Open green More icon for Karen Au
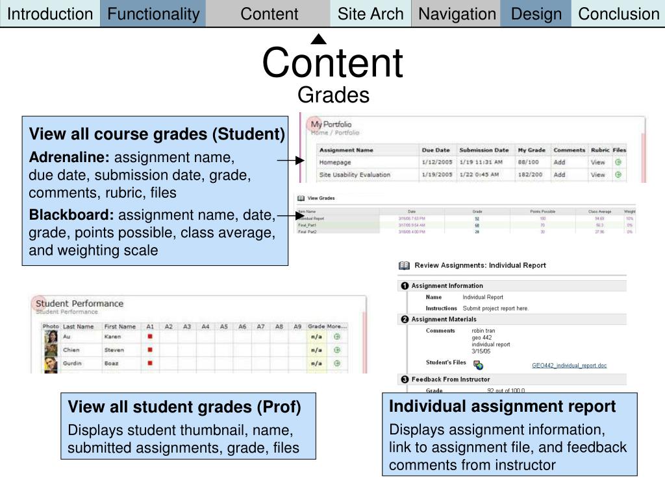Viewport: 665px width, 498px height. click(337, 337)
